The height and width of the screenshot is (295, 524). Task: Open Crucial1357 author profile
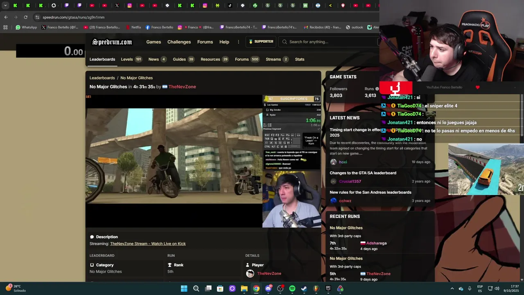tap(350, 182)
